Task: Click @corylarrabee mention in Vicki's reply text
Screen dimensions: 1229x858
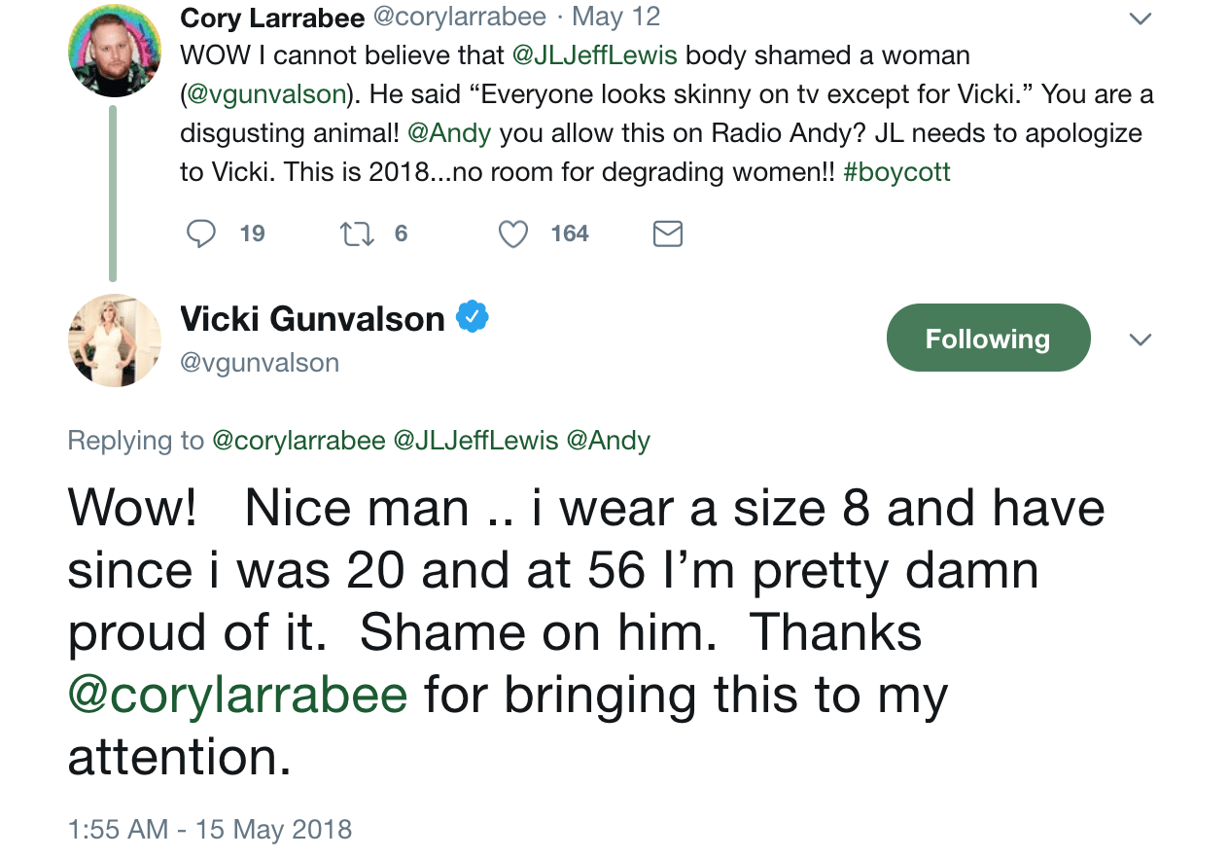Action: 237,695
